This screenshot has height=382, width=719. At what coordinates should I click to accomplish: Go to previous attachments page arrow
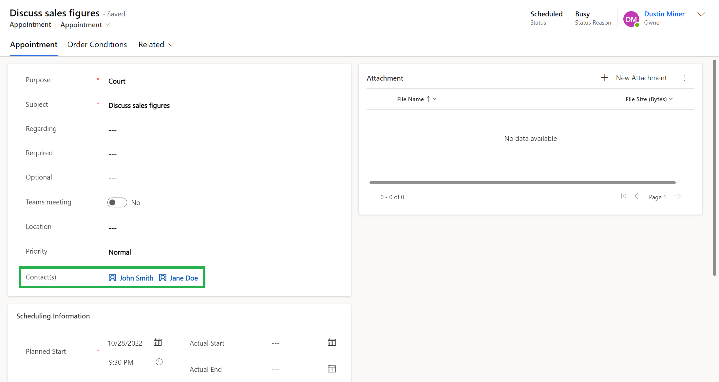pyautogui.click(x=638, y=196)
